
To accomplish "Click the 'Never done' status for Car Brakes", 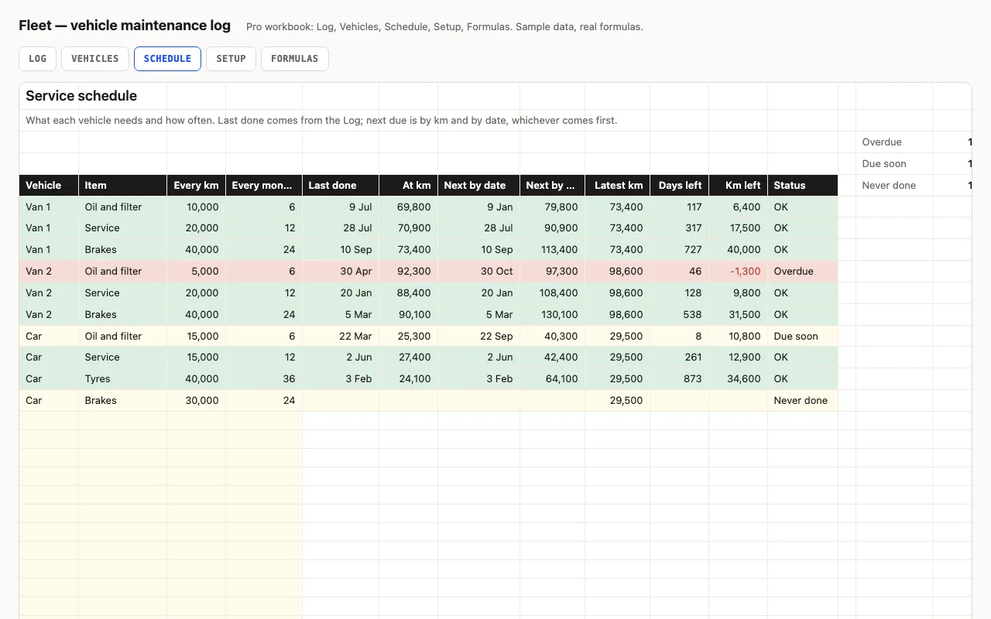I will pyautogui.click(x=803, y=401).
